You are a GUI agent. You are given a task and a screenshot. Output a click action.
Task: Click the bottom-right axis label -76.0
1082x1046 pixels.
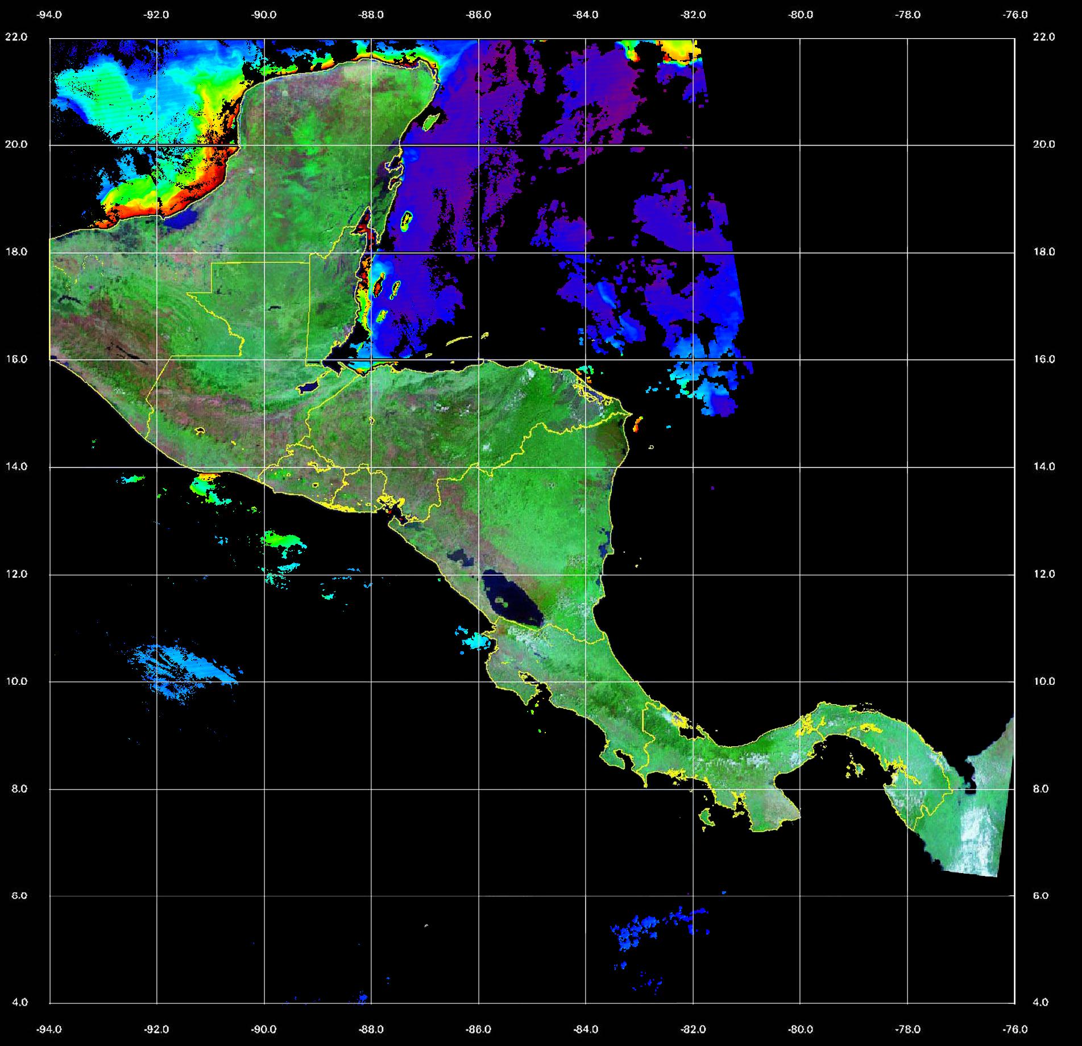coord(1015,1030)
